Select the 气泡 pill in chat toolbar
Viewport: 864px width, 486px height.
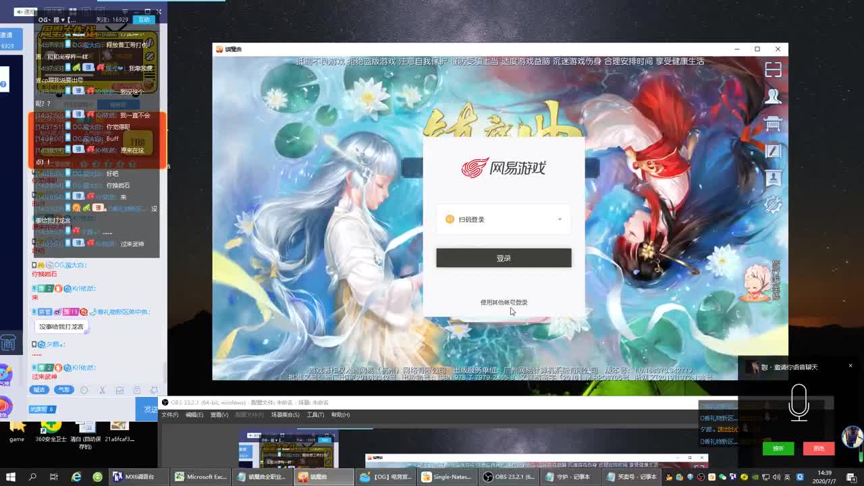63,389
